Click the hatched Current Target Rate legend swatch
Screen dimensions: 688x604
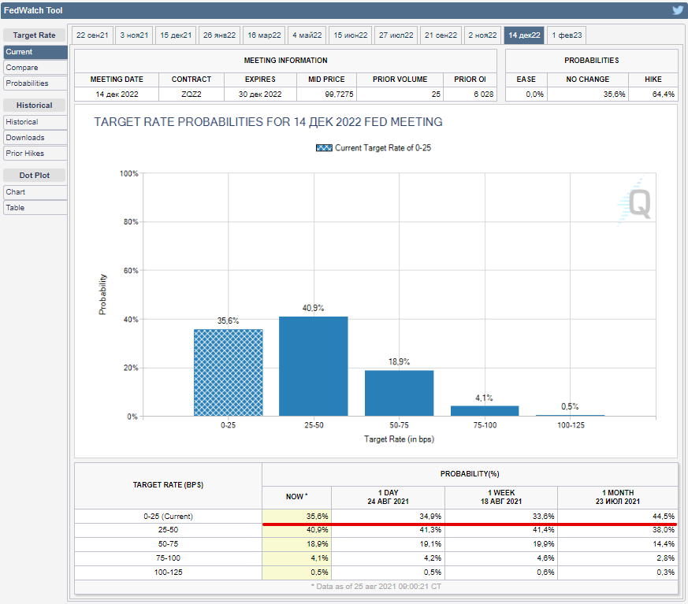(324, 148)
